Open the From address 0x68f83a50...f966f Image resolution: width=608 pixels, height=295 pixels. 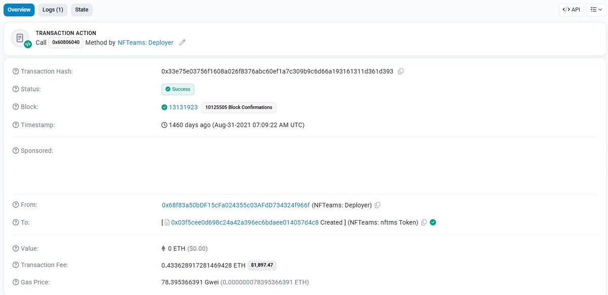tap(236, 205)
